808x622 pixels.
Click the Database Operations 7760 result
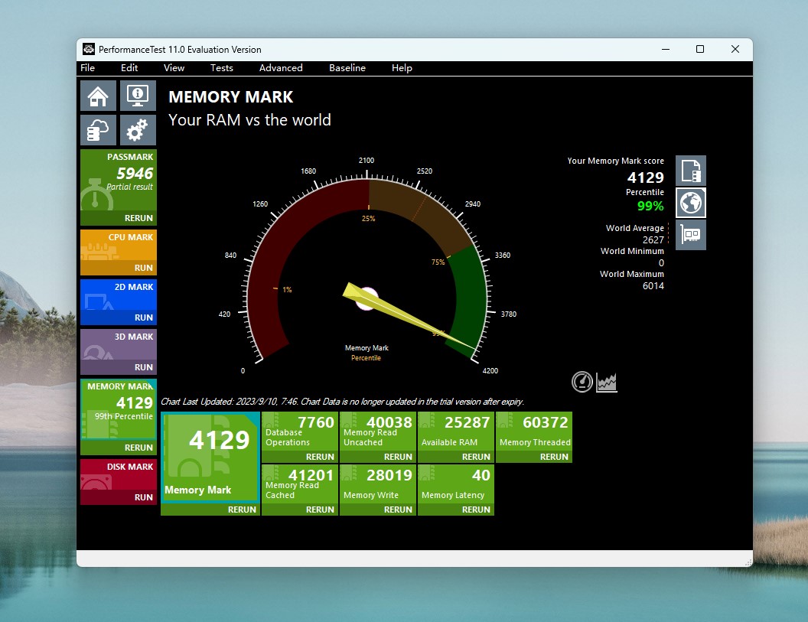pyautogui.click(x=300, y=431)
